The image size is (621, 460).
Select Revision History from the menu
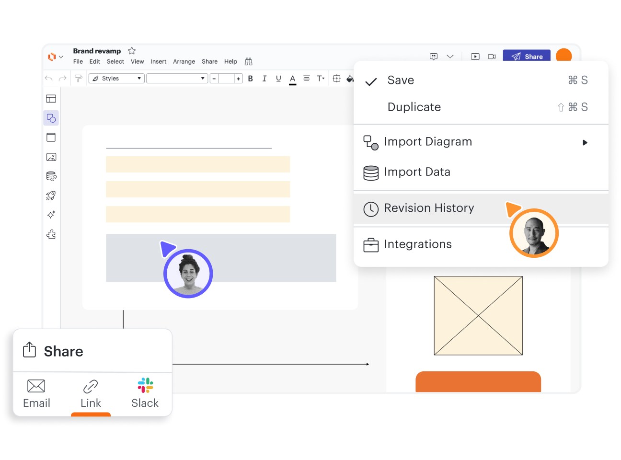(x=429, y=208)
